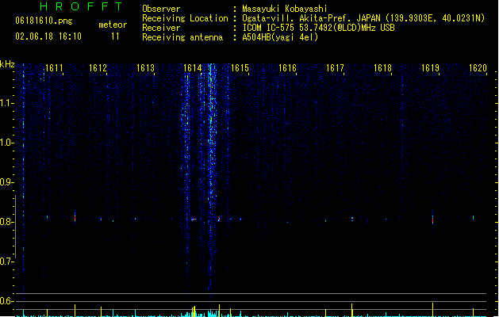Click the 0.8 kHz frequency label

click(x=6, y=222)
